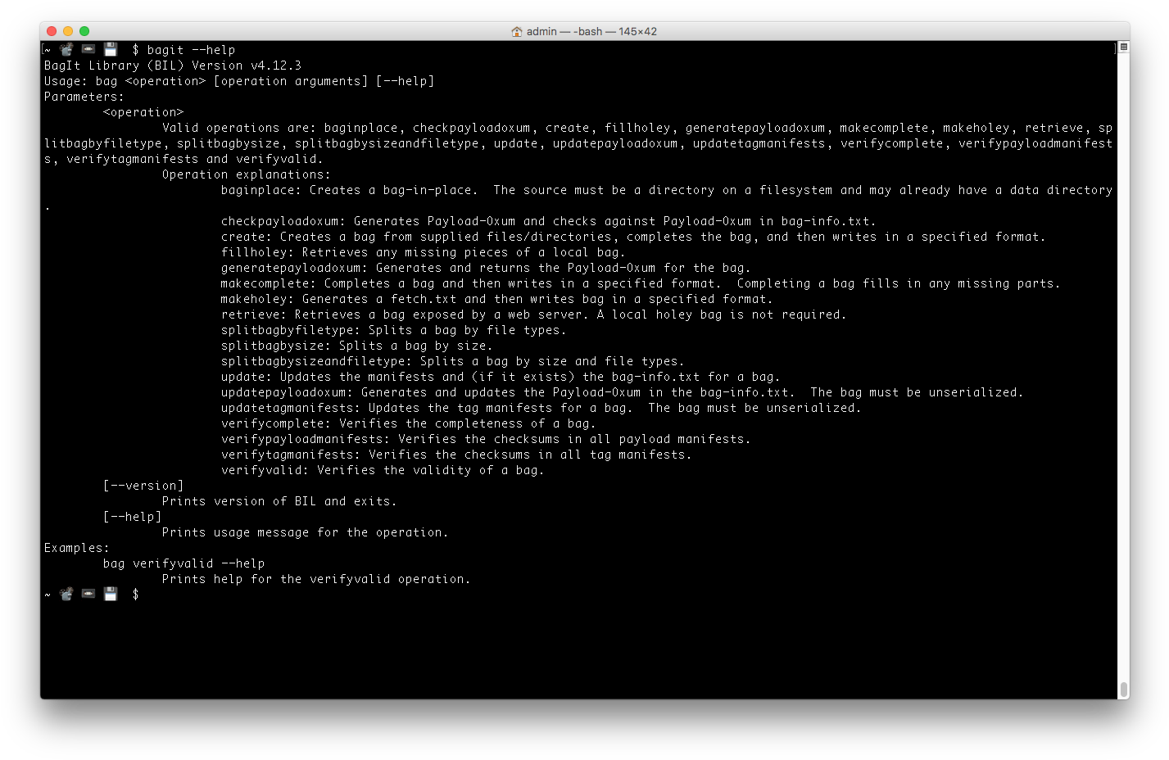
Task: Click the house proxy icon in the title bar
Action: (x=515, y=30)
